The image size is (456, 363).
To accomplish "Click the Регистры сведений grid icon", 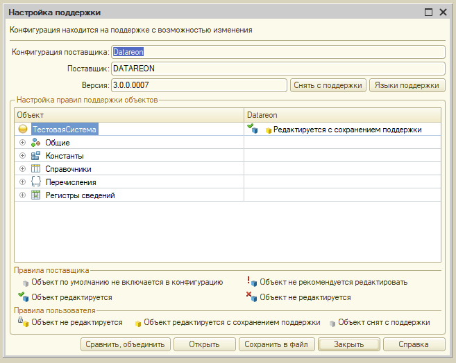I will click(36, 195).
